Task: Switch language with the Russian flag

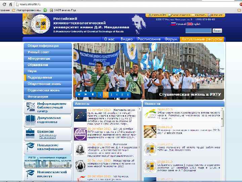Action: (173, 24)
